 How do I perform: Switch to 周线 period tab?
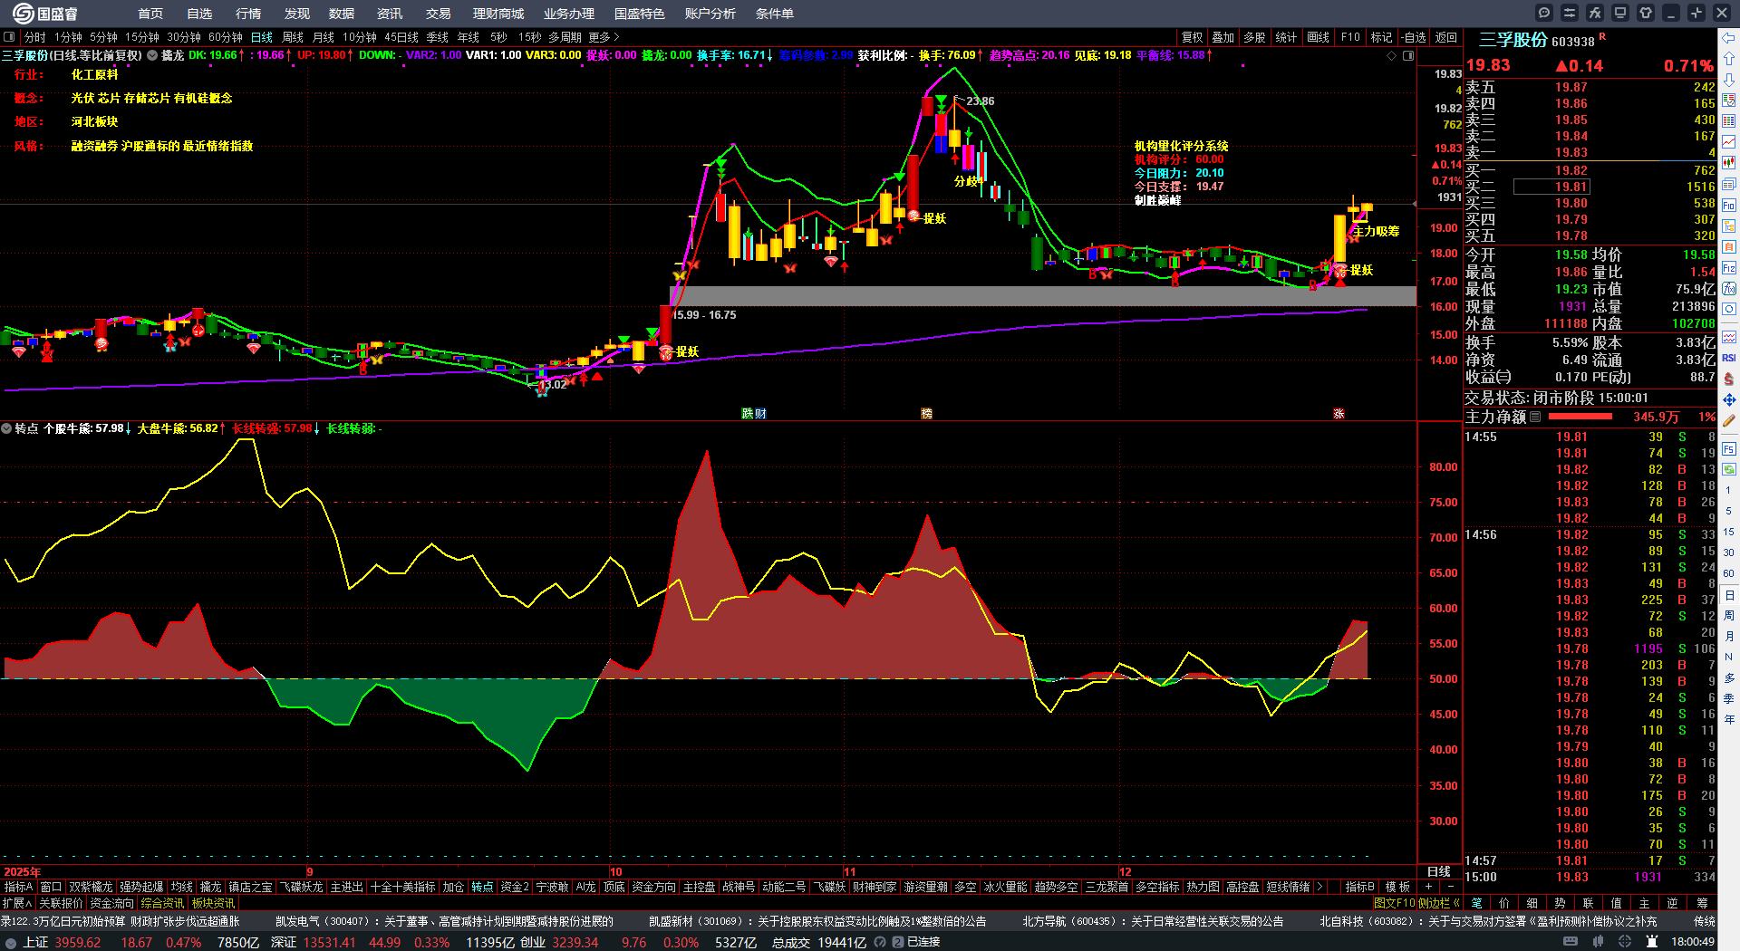(x=293, y=37)
